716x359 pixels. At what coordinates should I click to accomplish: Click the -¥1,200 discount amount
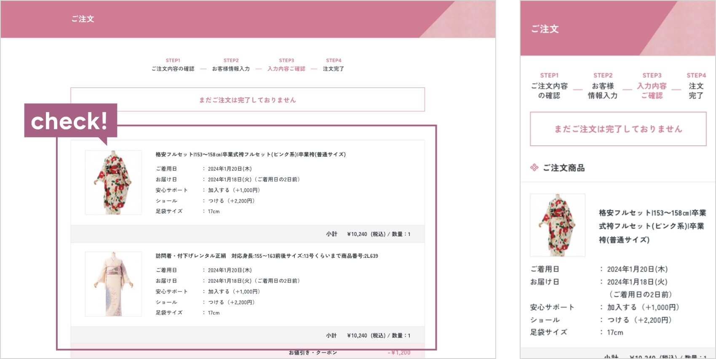tap(399, 353)
